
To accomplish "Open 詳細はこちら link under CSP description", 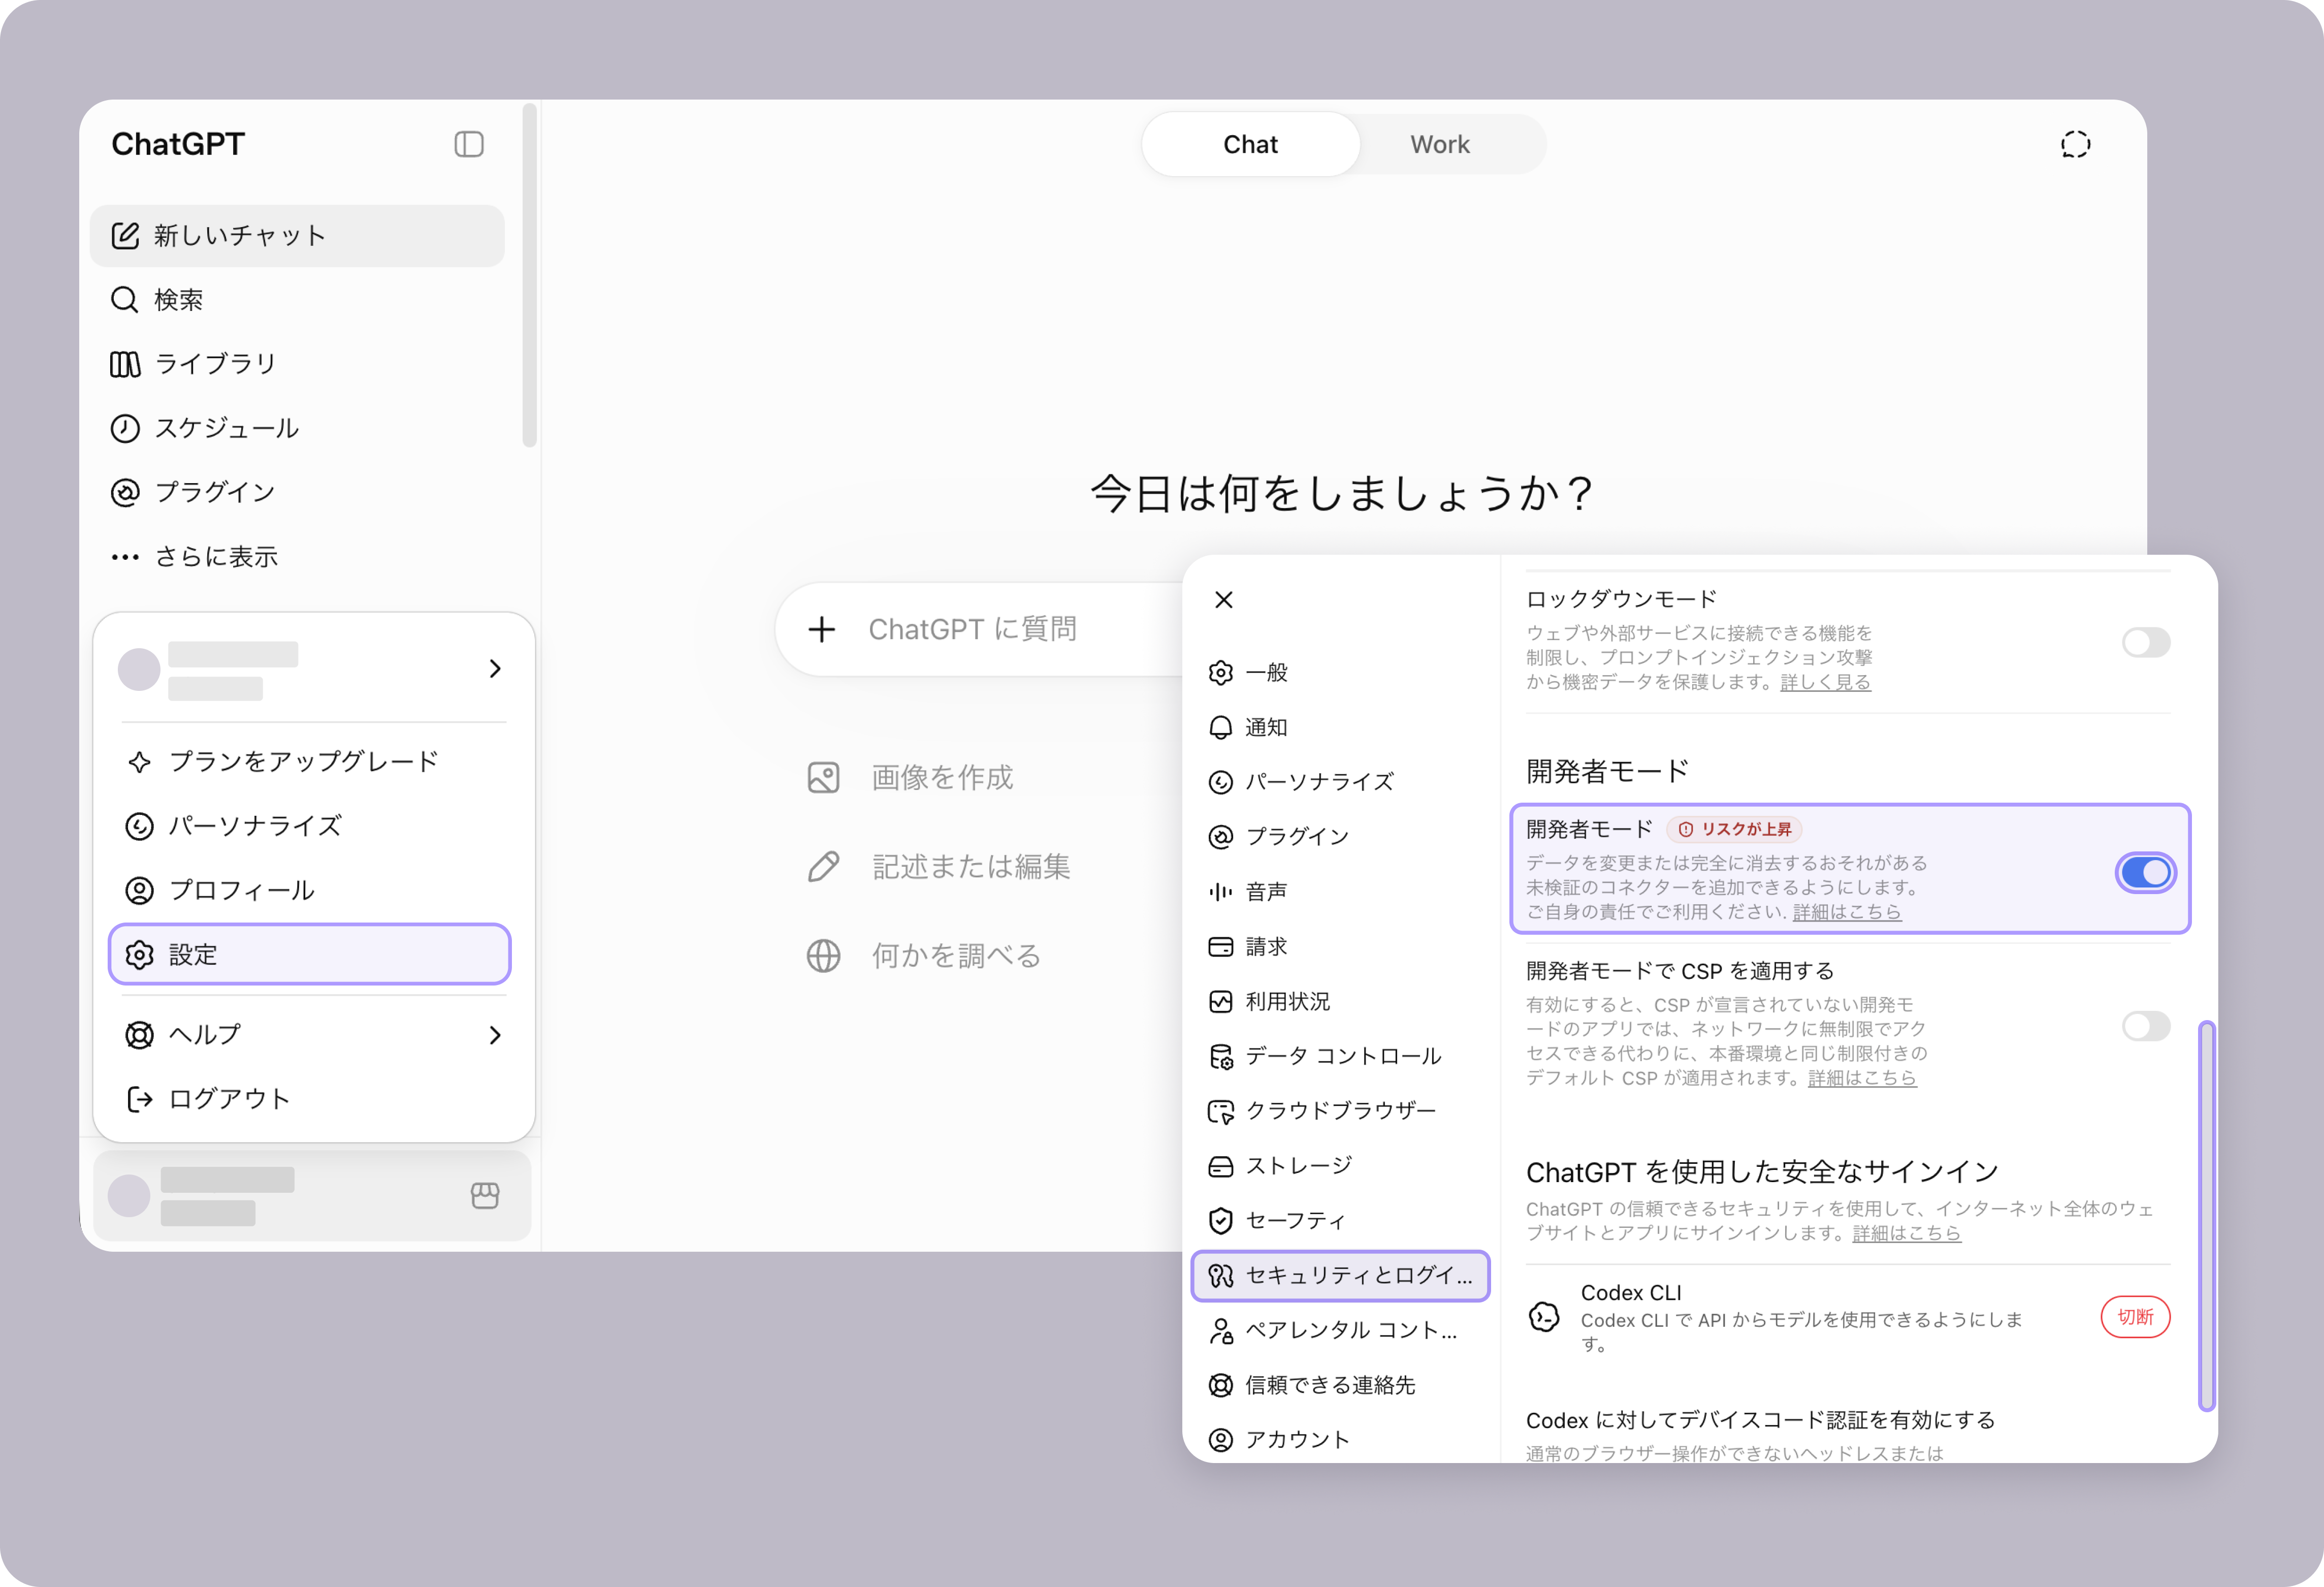I will 1862,1078.
